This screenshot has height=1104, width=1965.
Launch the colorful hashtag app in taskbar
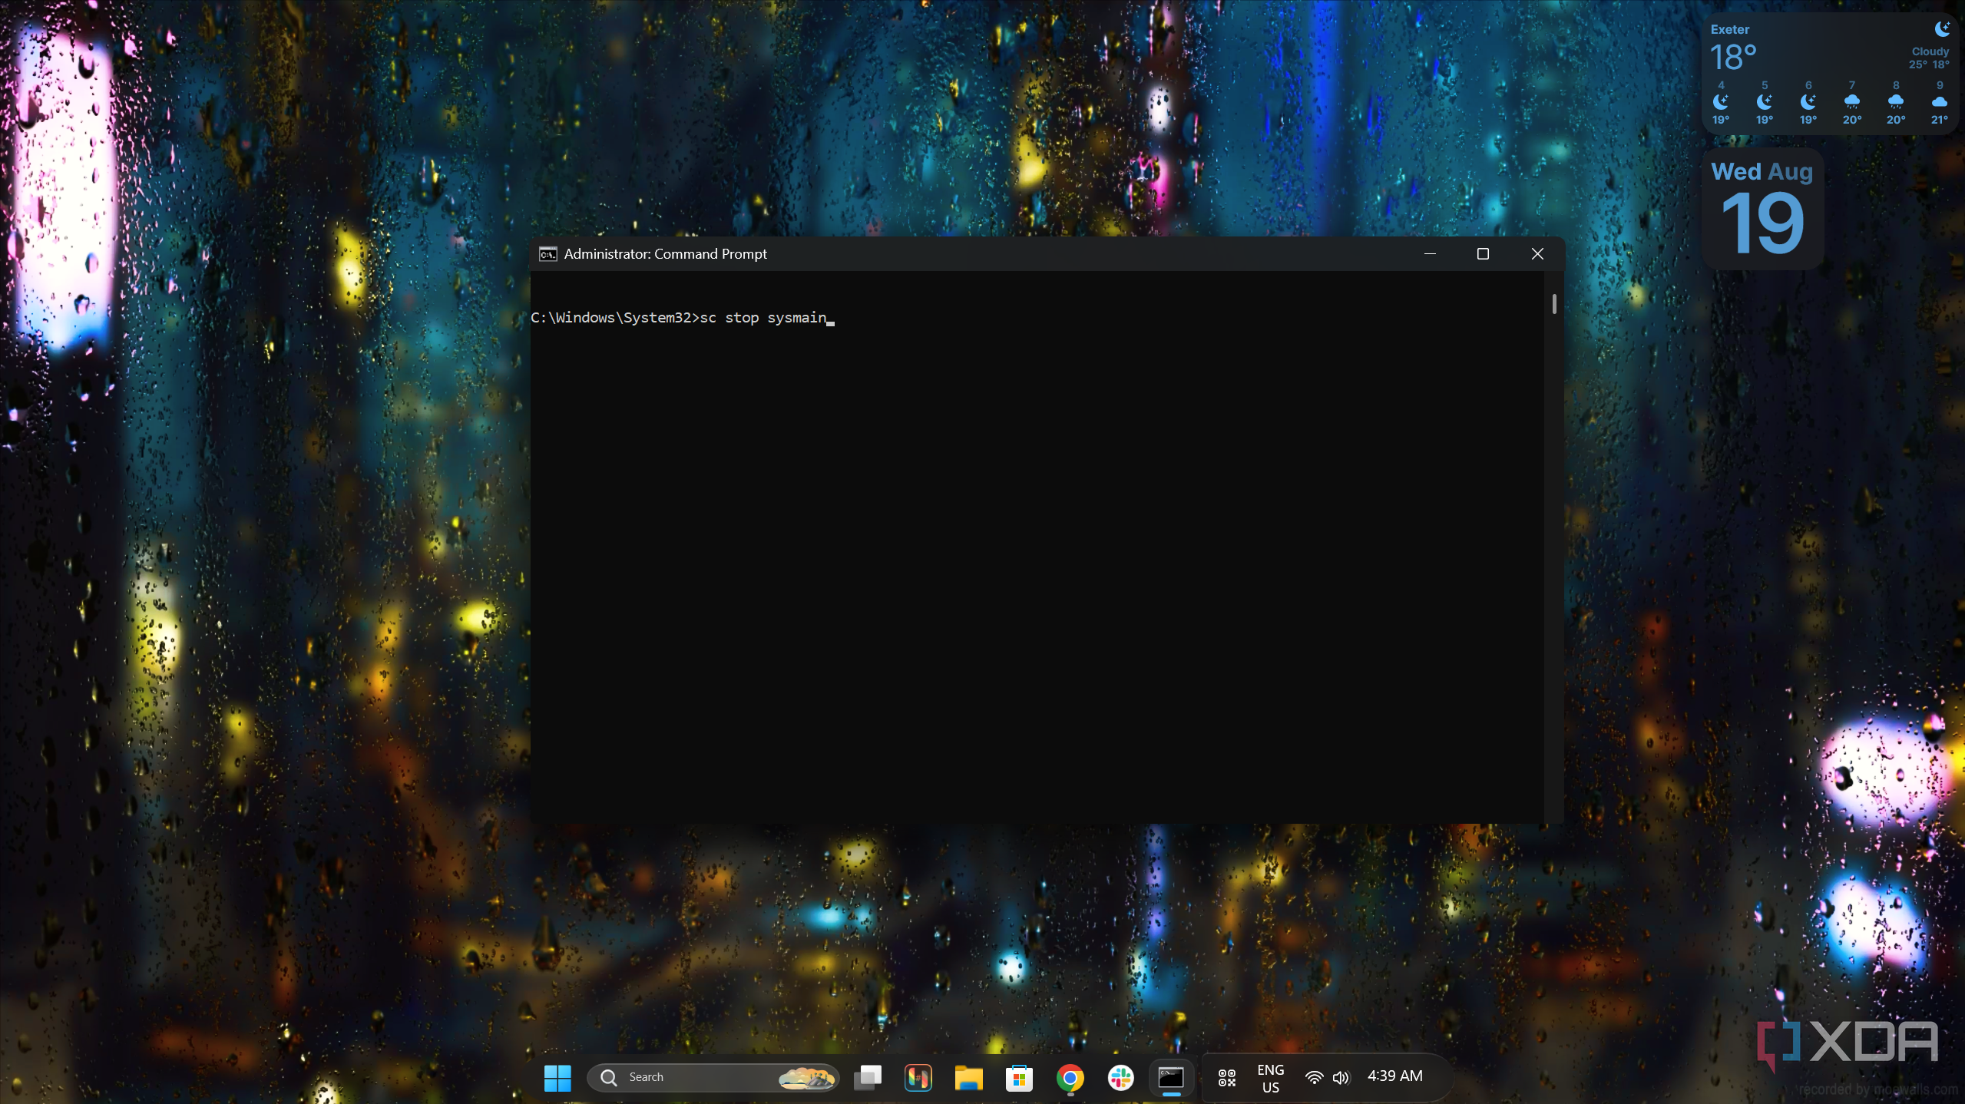tap(918, 1077)
